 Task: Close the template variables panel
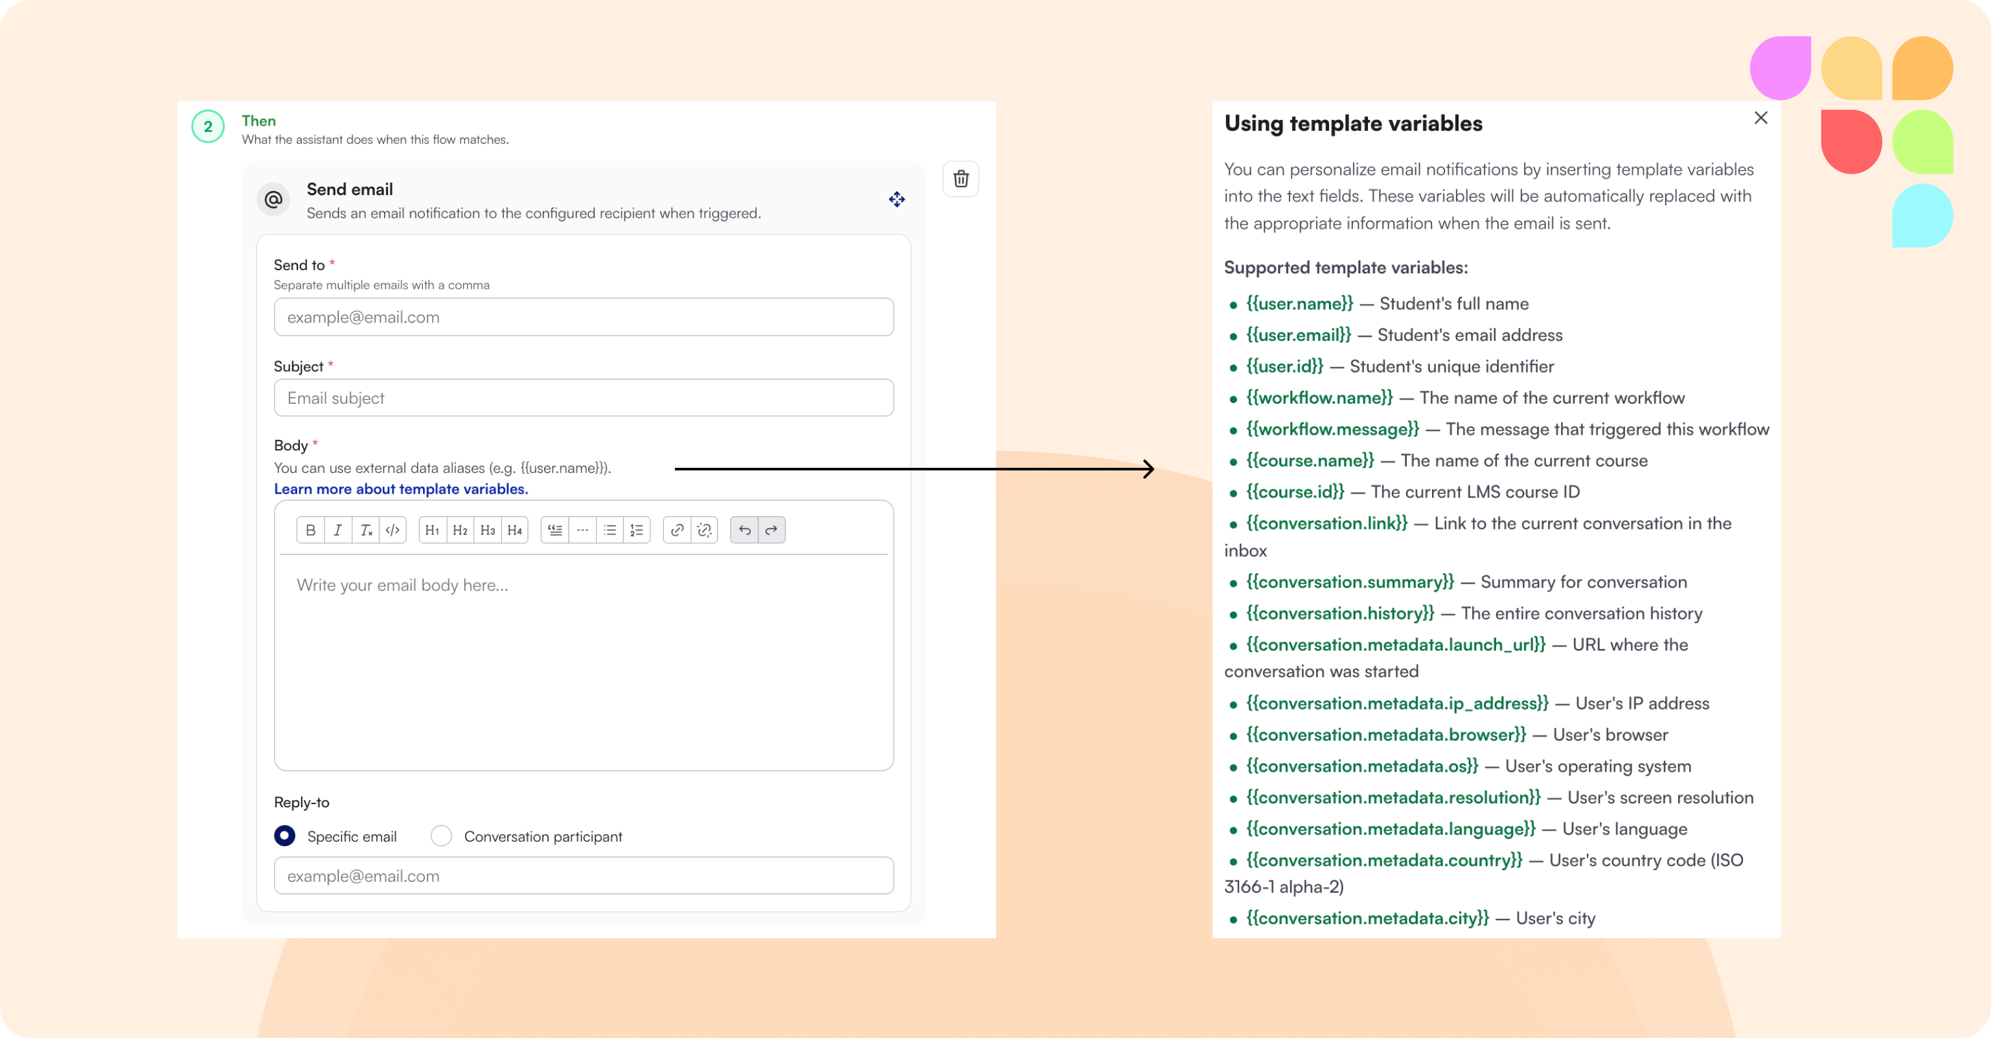1760,117
